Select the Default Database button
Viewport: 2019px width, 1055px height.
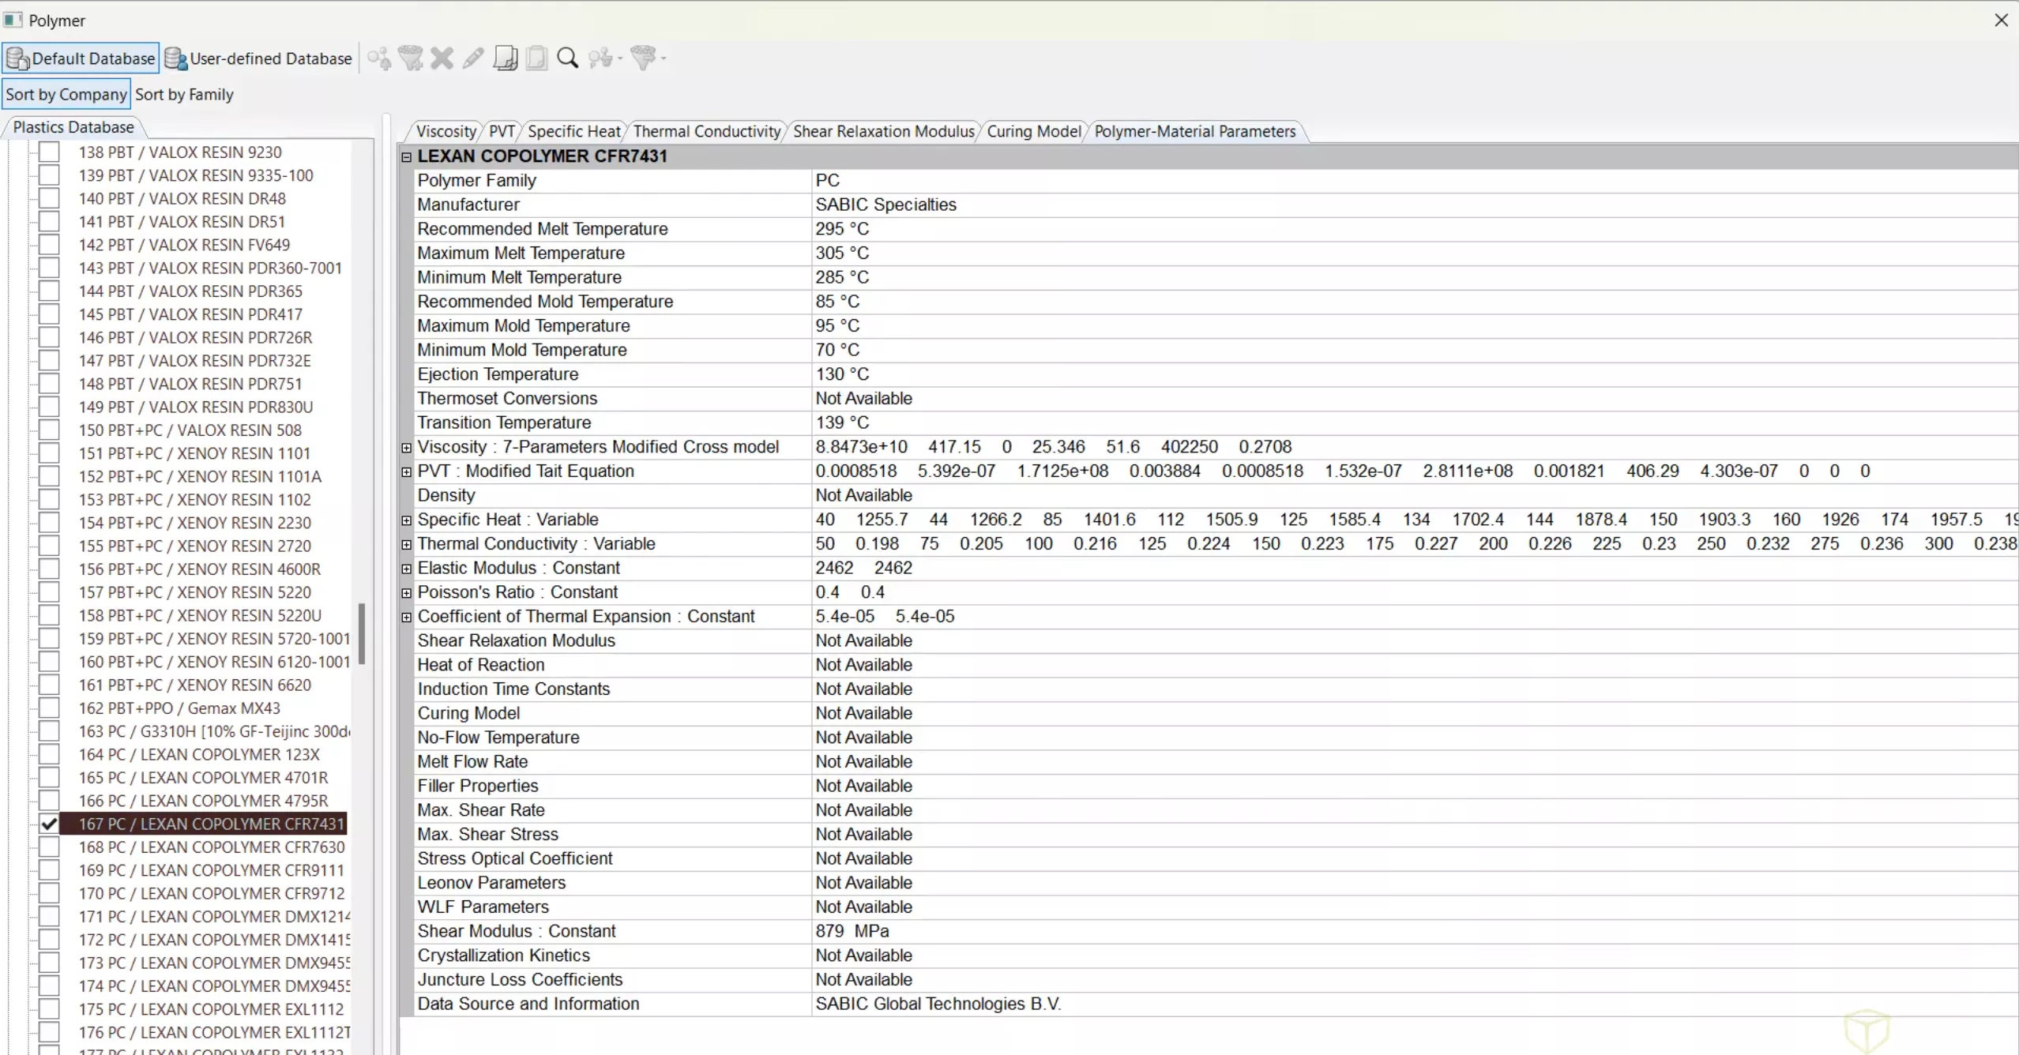[81, 58]
